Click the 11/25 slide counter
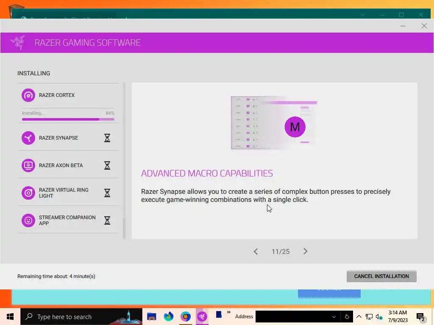Screen dimensions: 434x325 click(x=281, y=251)
